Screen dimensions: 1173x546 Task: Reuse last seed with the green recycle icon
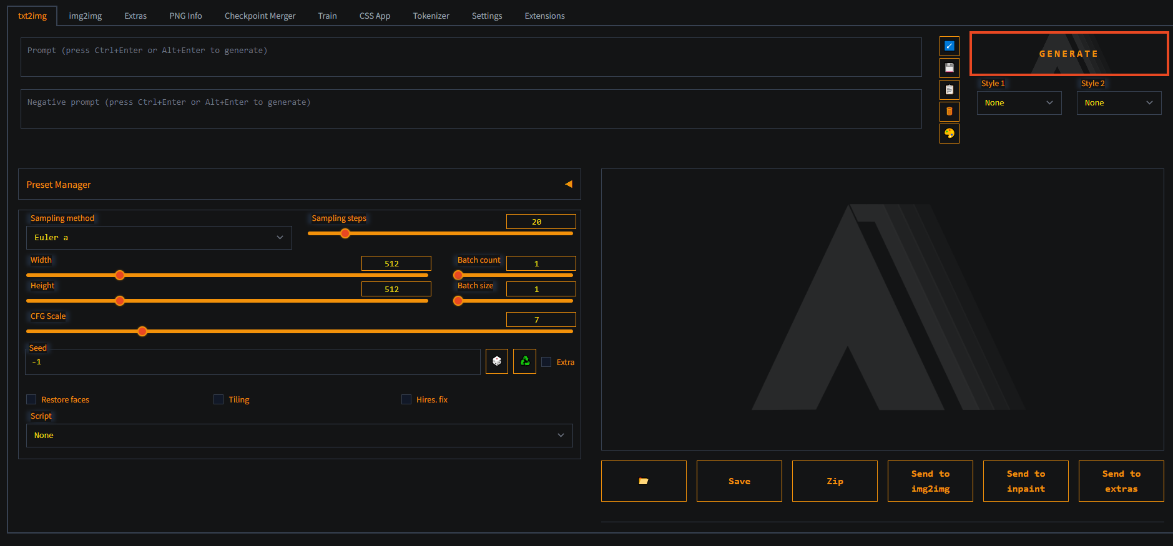click(x=524, y=361)
